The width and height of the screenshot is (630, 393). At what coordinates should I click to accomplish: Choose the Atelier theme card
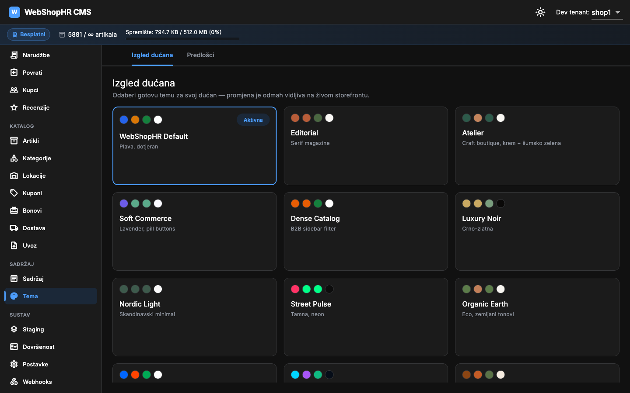[537, 146]
